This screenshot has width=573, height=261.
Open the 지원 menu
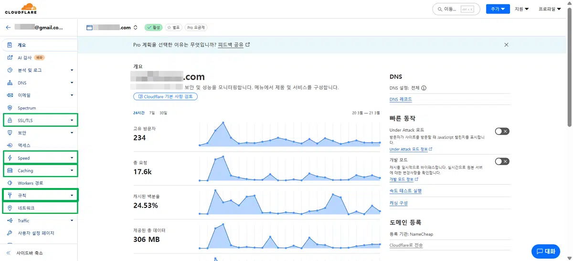522,9
